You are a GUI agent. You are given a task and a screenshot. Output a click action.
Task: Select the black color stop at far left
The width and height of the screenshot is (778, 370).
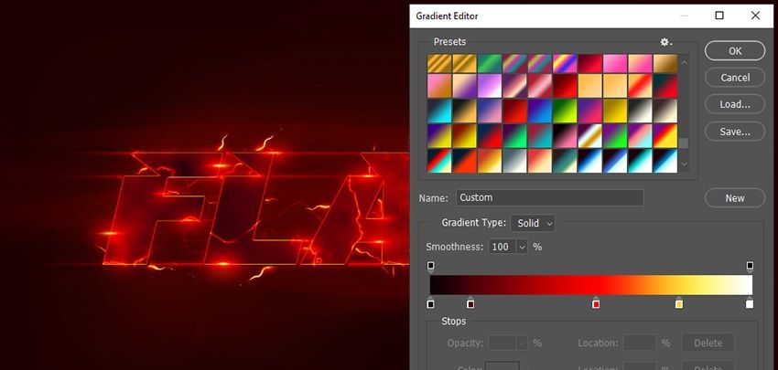click(x=431, y=303)
